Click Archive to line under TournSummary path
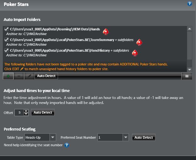 [x=26, y=44]
